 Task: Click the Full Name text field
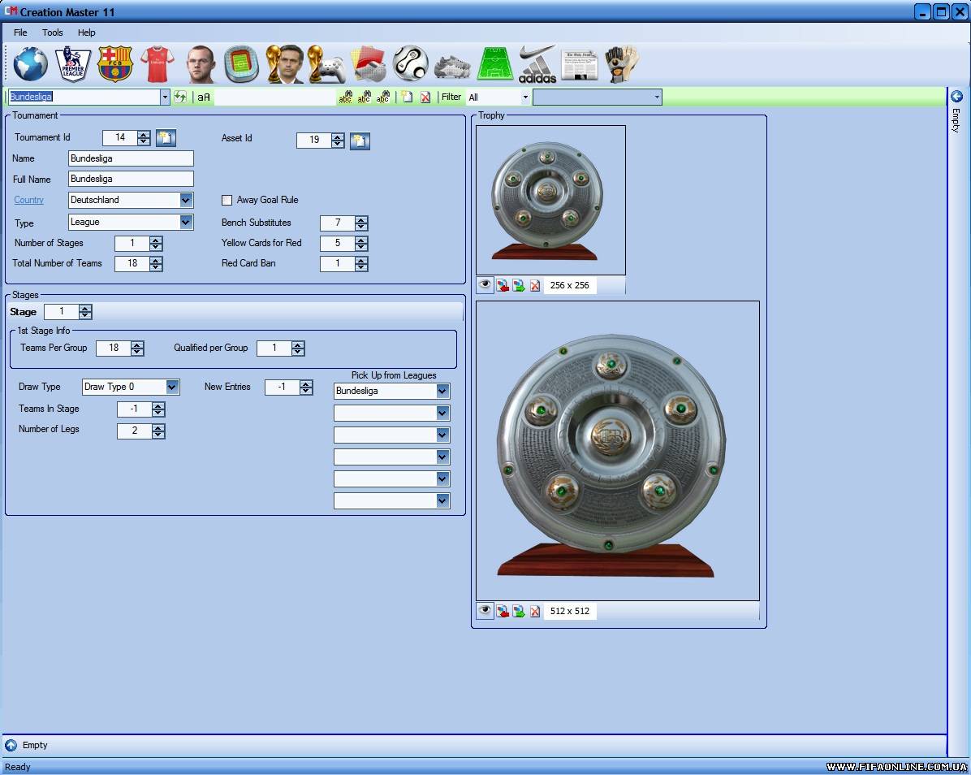[131, 179]
